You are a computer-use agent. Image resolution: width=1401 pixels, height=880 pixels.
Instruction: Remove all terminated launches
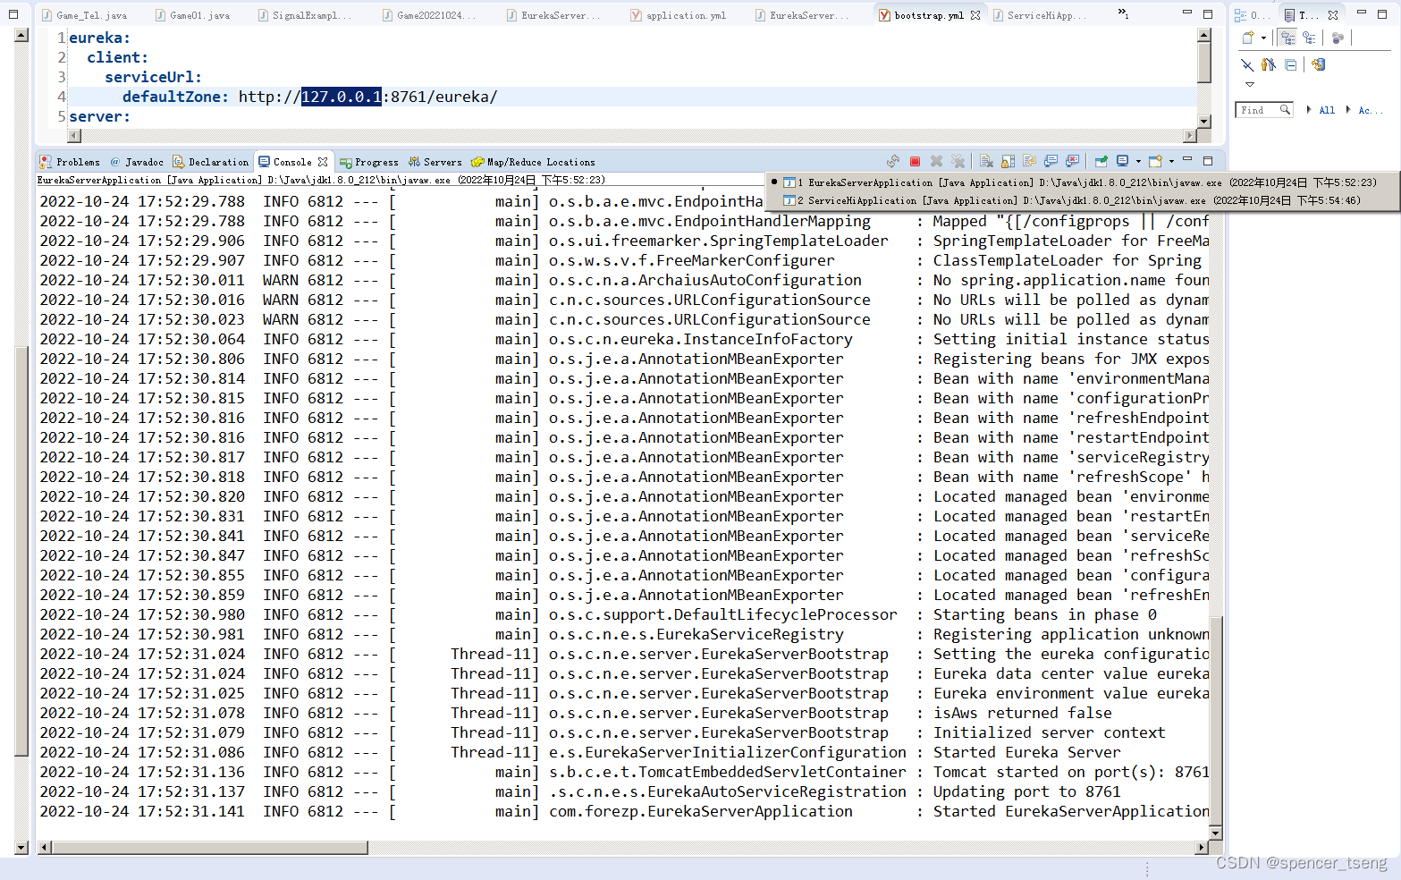coord(958,161)
